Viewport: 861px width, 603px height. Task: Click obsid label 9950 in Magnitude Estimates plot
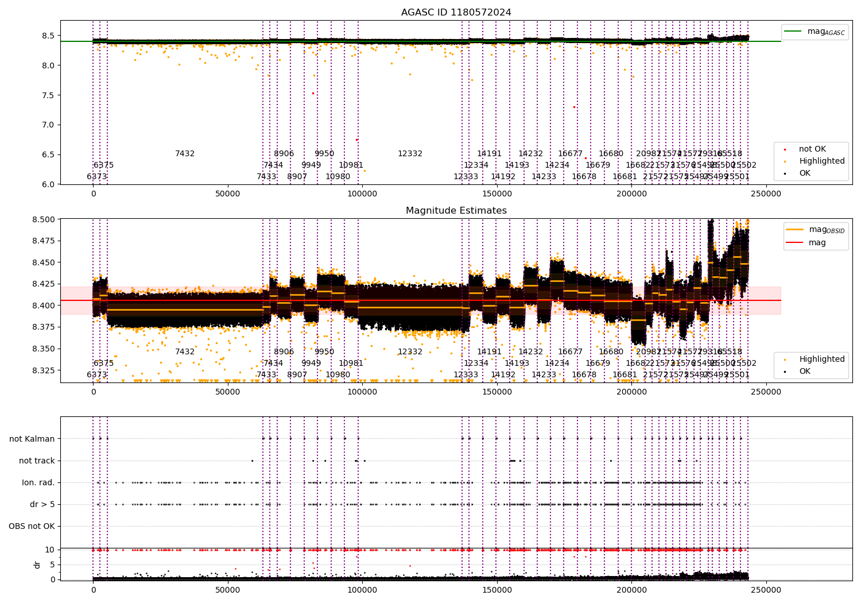pos(324,352)
